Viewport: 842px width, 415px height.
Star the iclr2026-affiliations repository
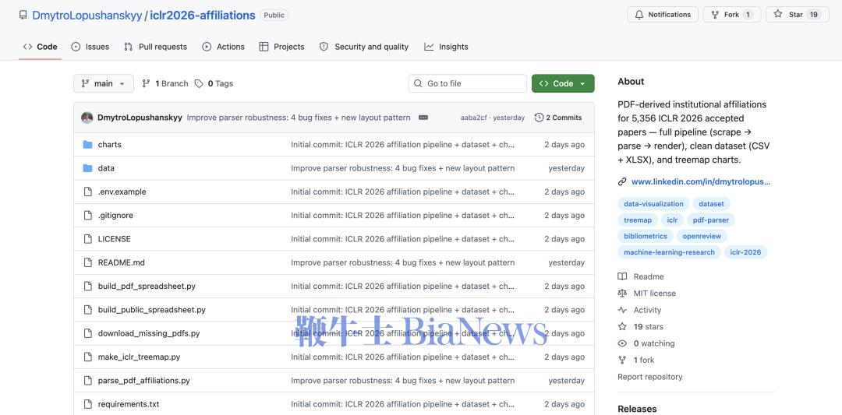click(797, 15)
